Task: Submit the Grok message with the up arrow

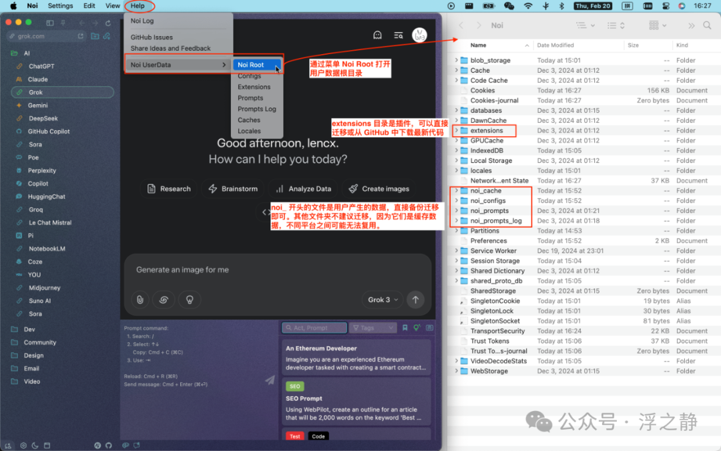Action: click(x=415, y=299)
